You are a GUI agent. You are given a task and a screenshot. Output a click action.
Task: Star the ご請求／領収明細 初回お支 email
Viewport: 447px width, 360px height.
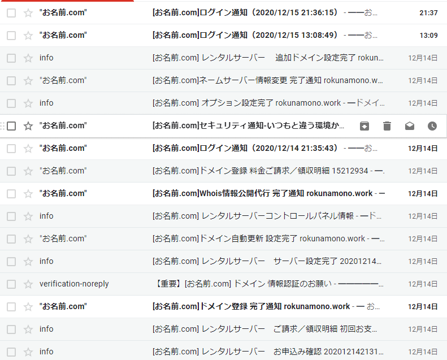pyautogui.click(x=28, y=329)
